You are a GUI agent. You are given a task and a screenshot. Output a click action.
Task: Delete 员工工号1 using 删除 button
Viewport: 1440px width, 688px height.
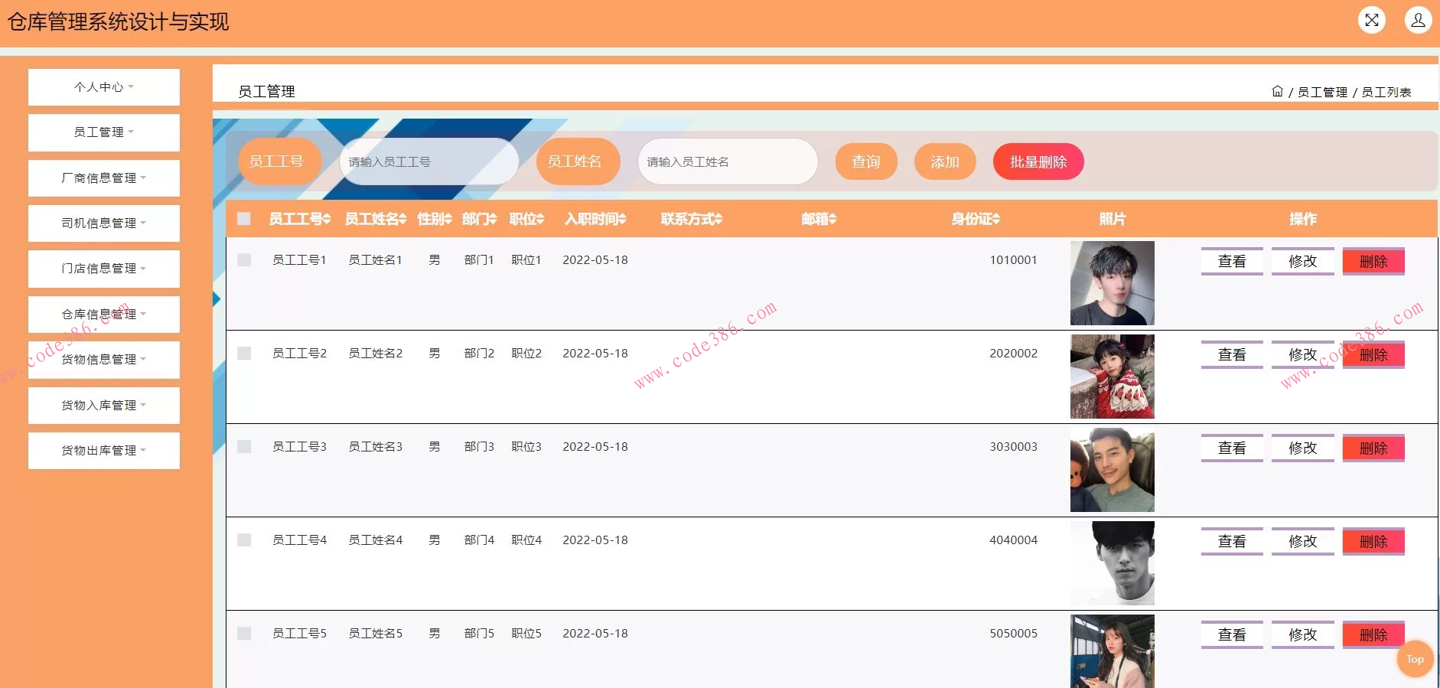tap(1373, 261)
